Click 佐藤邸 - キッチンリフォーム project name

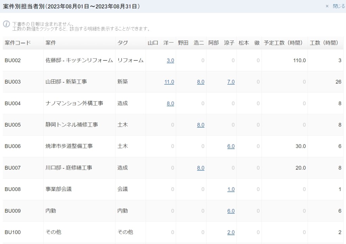coord(79,60)
